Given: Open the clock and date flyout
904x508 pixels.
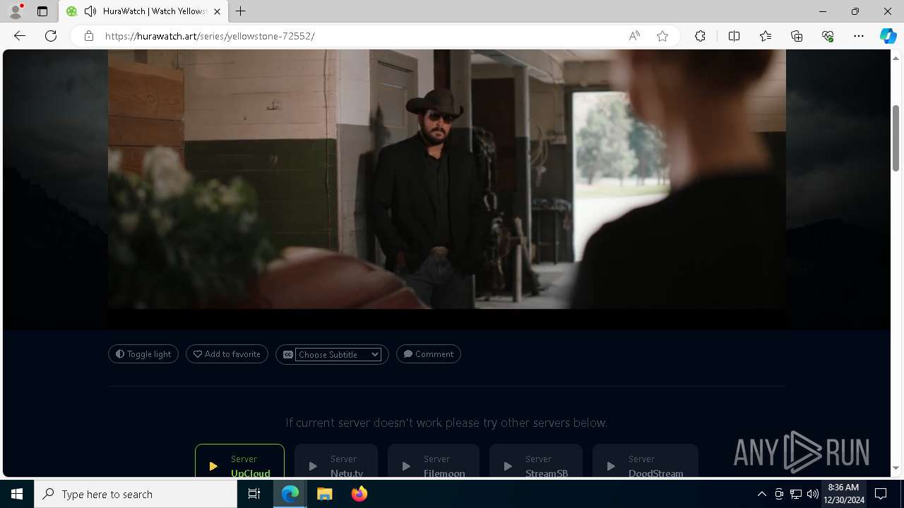Looking at the screenshot, I should (x=844, y=494).
